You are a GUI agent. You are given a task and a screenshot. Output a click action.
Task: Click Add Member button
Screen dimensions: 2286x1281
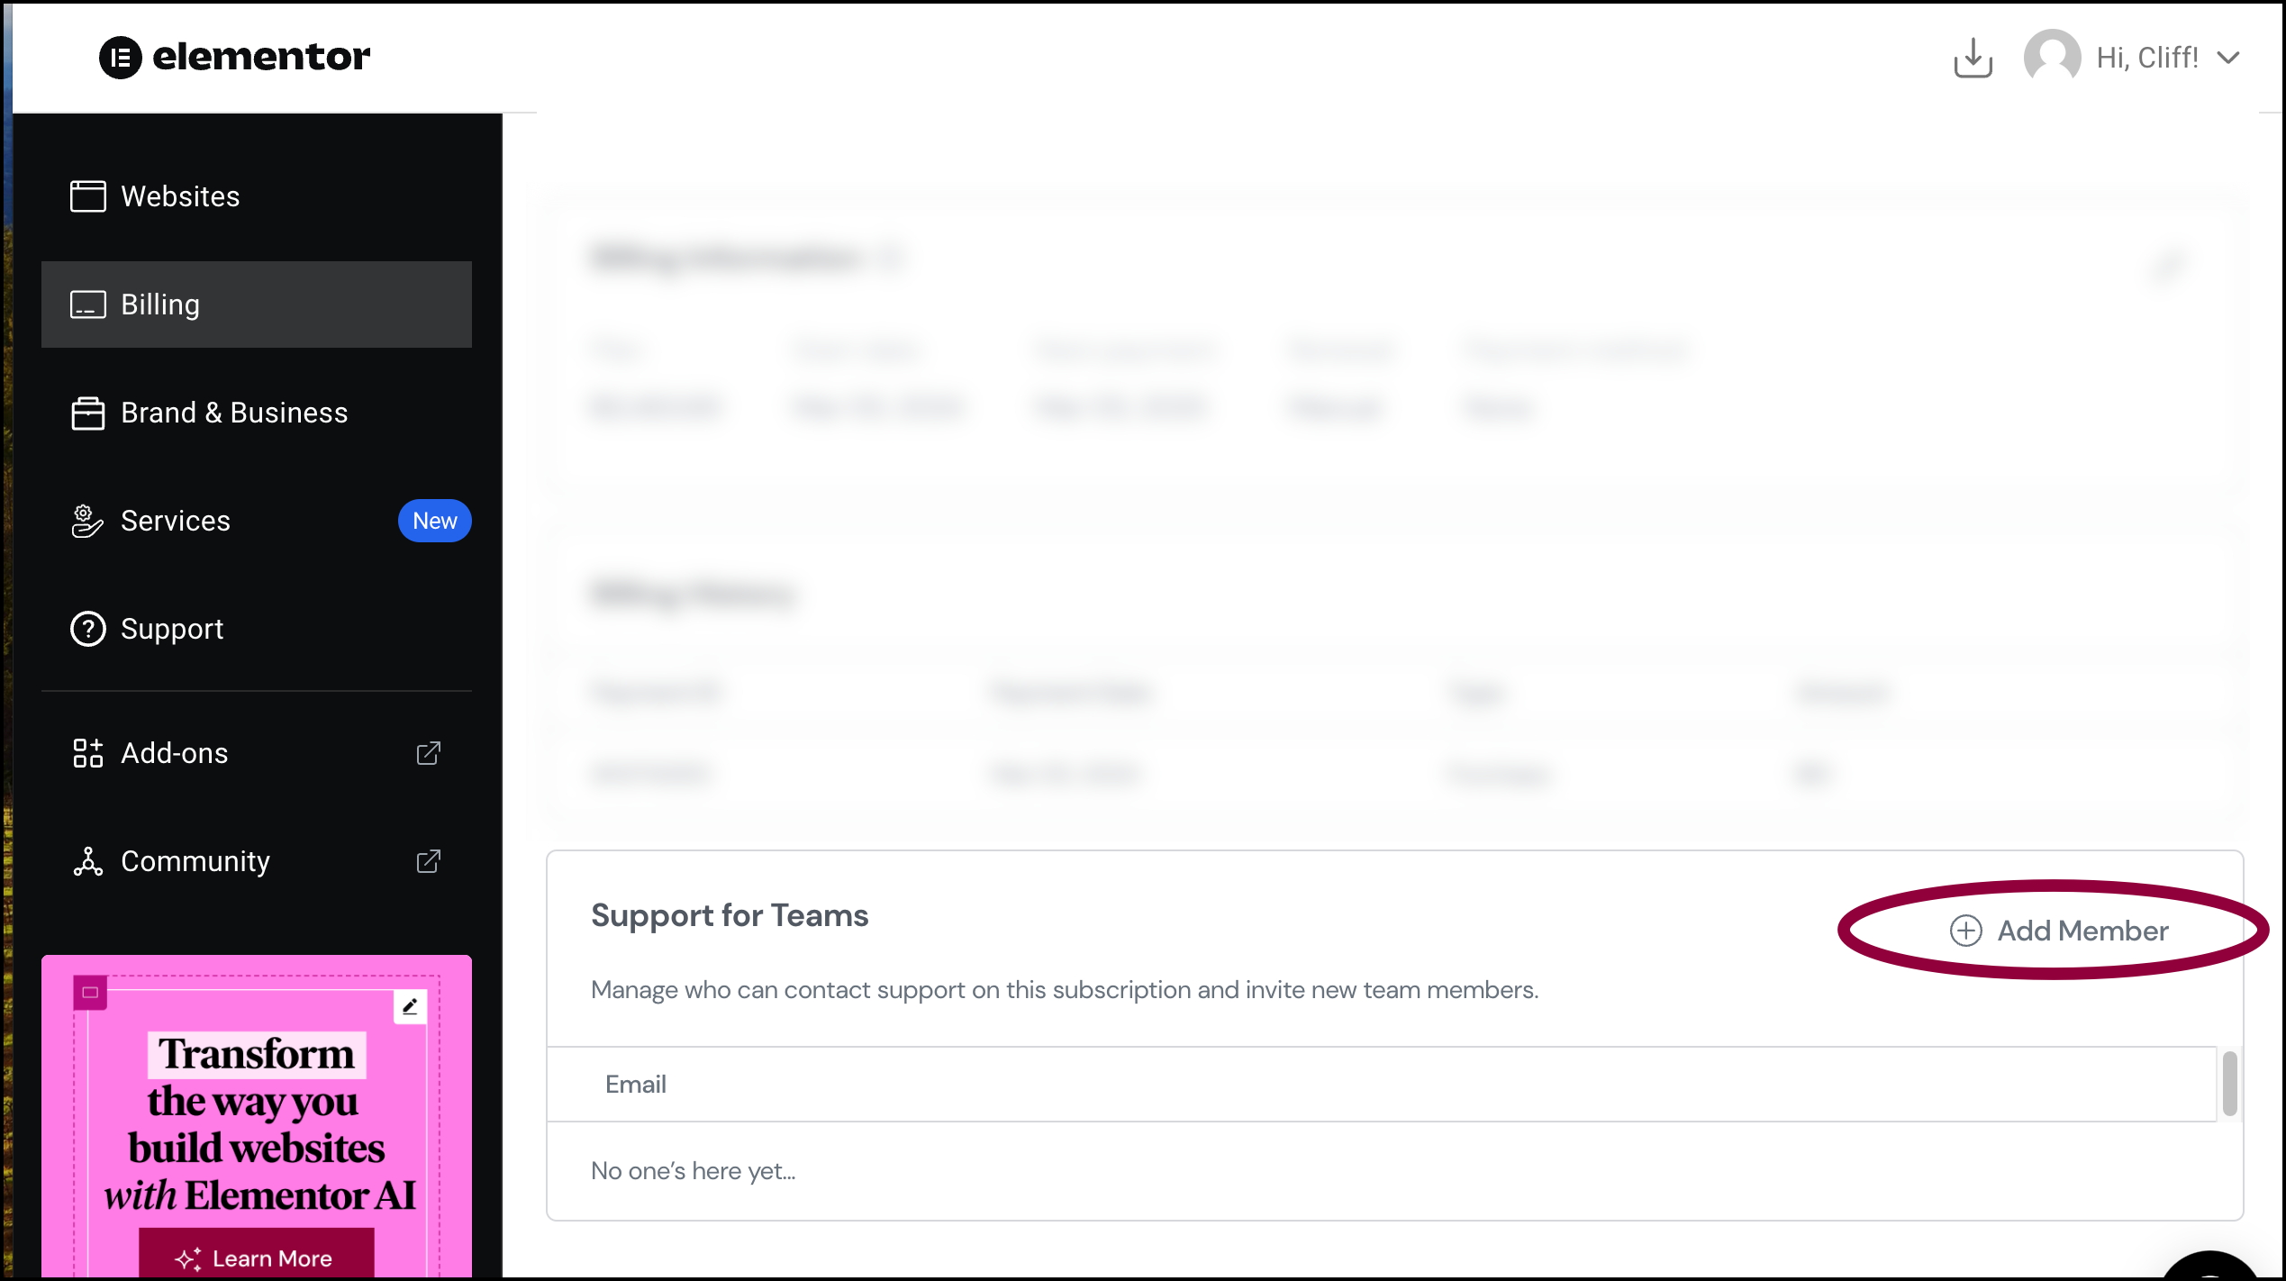(2058, 931)
